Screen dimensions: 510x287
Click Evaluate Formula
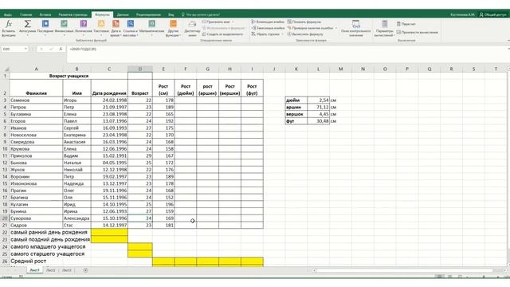[x=305, y=33]
